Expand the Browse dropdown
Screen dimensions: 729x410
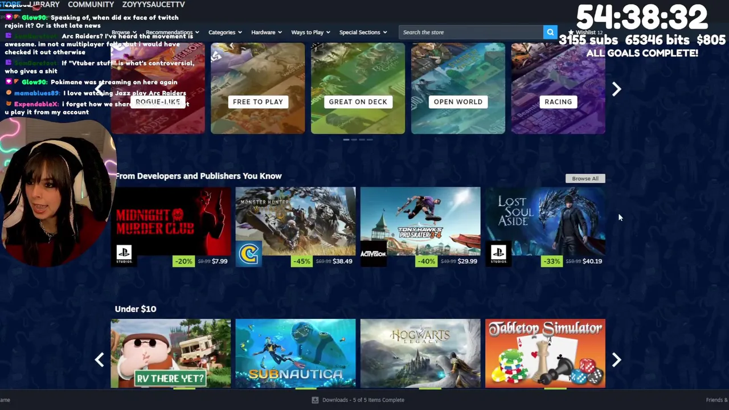click(x=124, y=32)
